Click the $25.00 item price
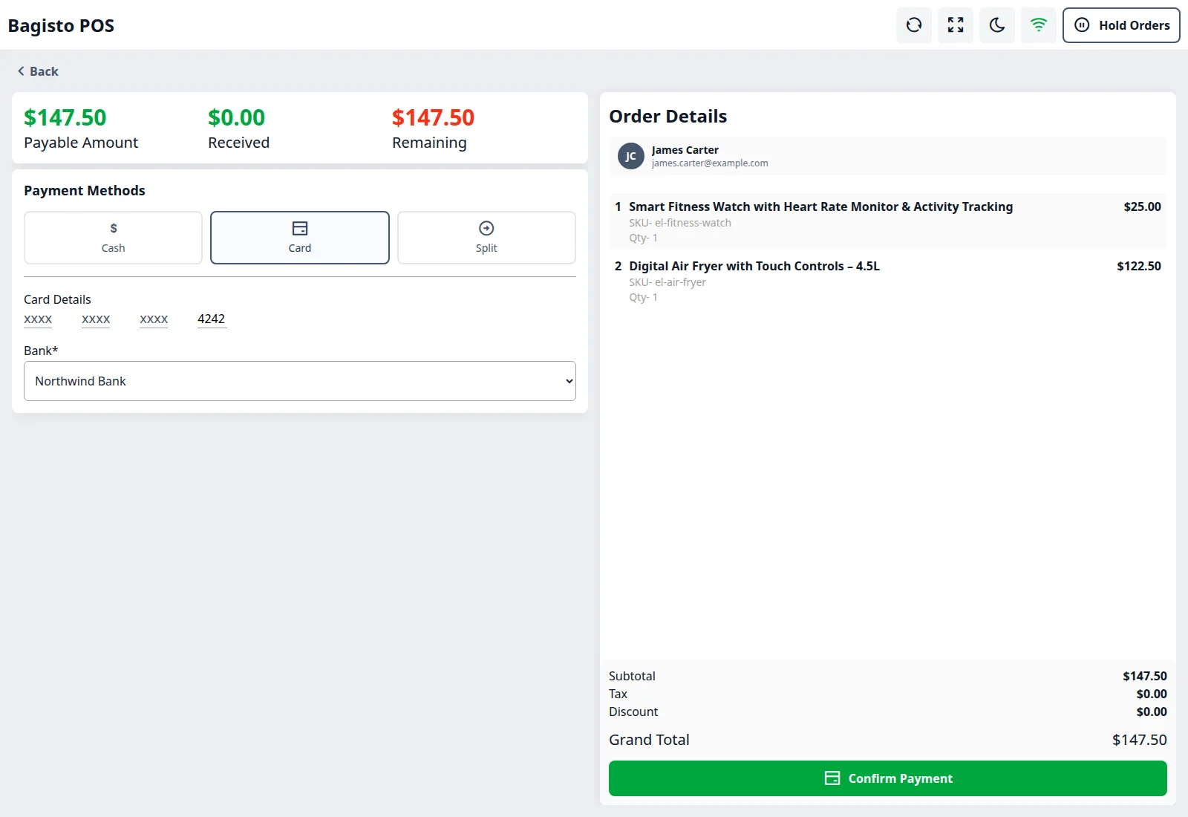This screenshot has width=1188, height=817. [x=1142, y=206]
